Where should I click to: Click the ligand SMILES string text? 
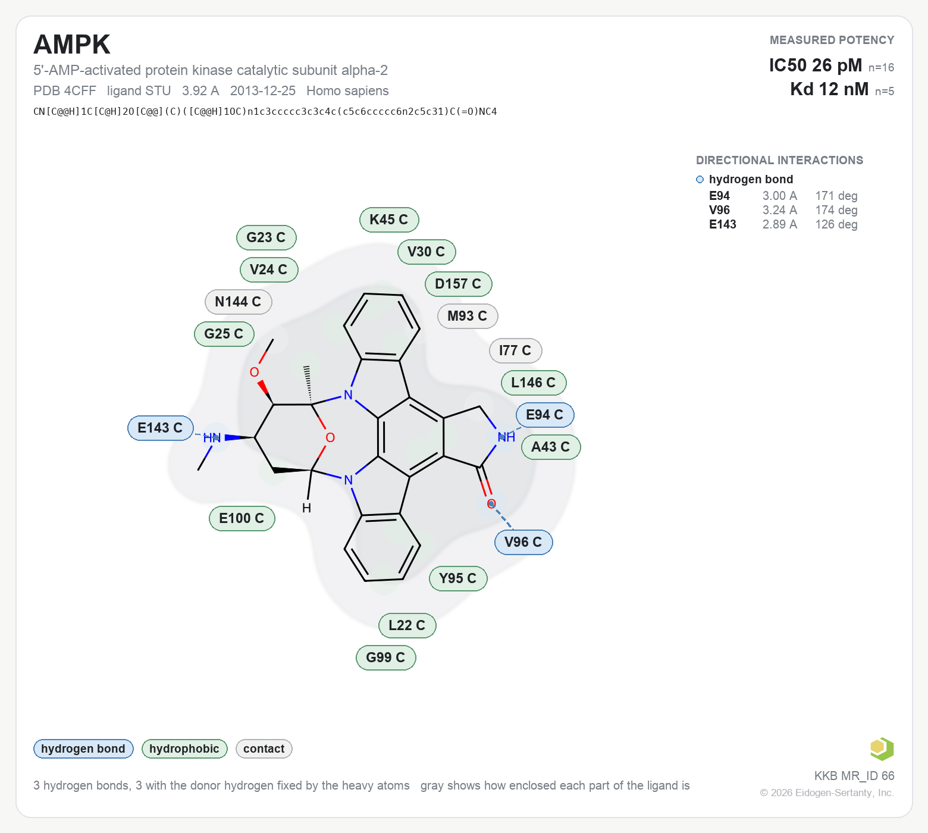click(x=265, y=111)
